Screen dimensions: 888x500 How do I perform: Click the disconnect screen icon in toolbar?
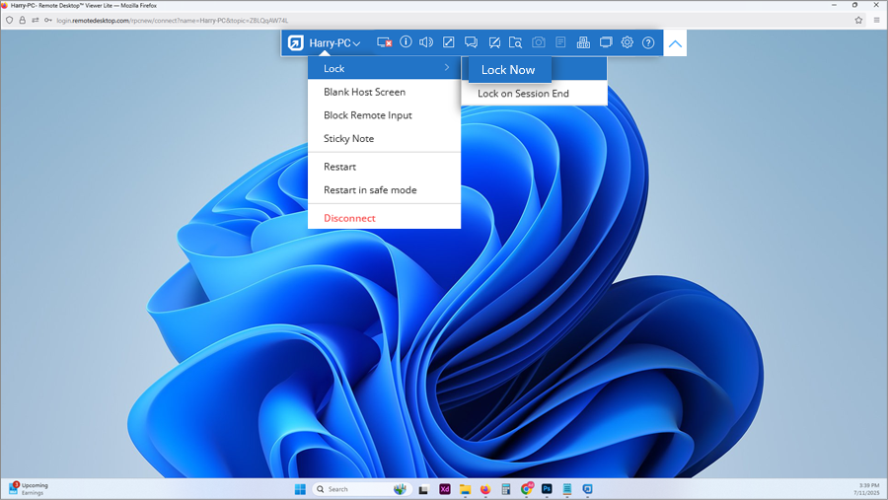(x=385, y=42)
